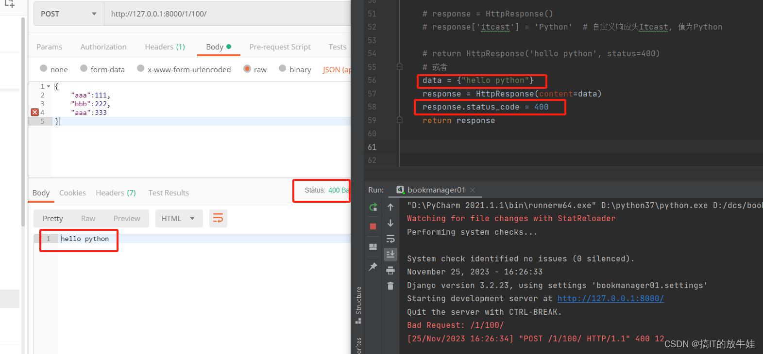Select x-www-form-urlencoded body type

(x=184, y=69)
